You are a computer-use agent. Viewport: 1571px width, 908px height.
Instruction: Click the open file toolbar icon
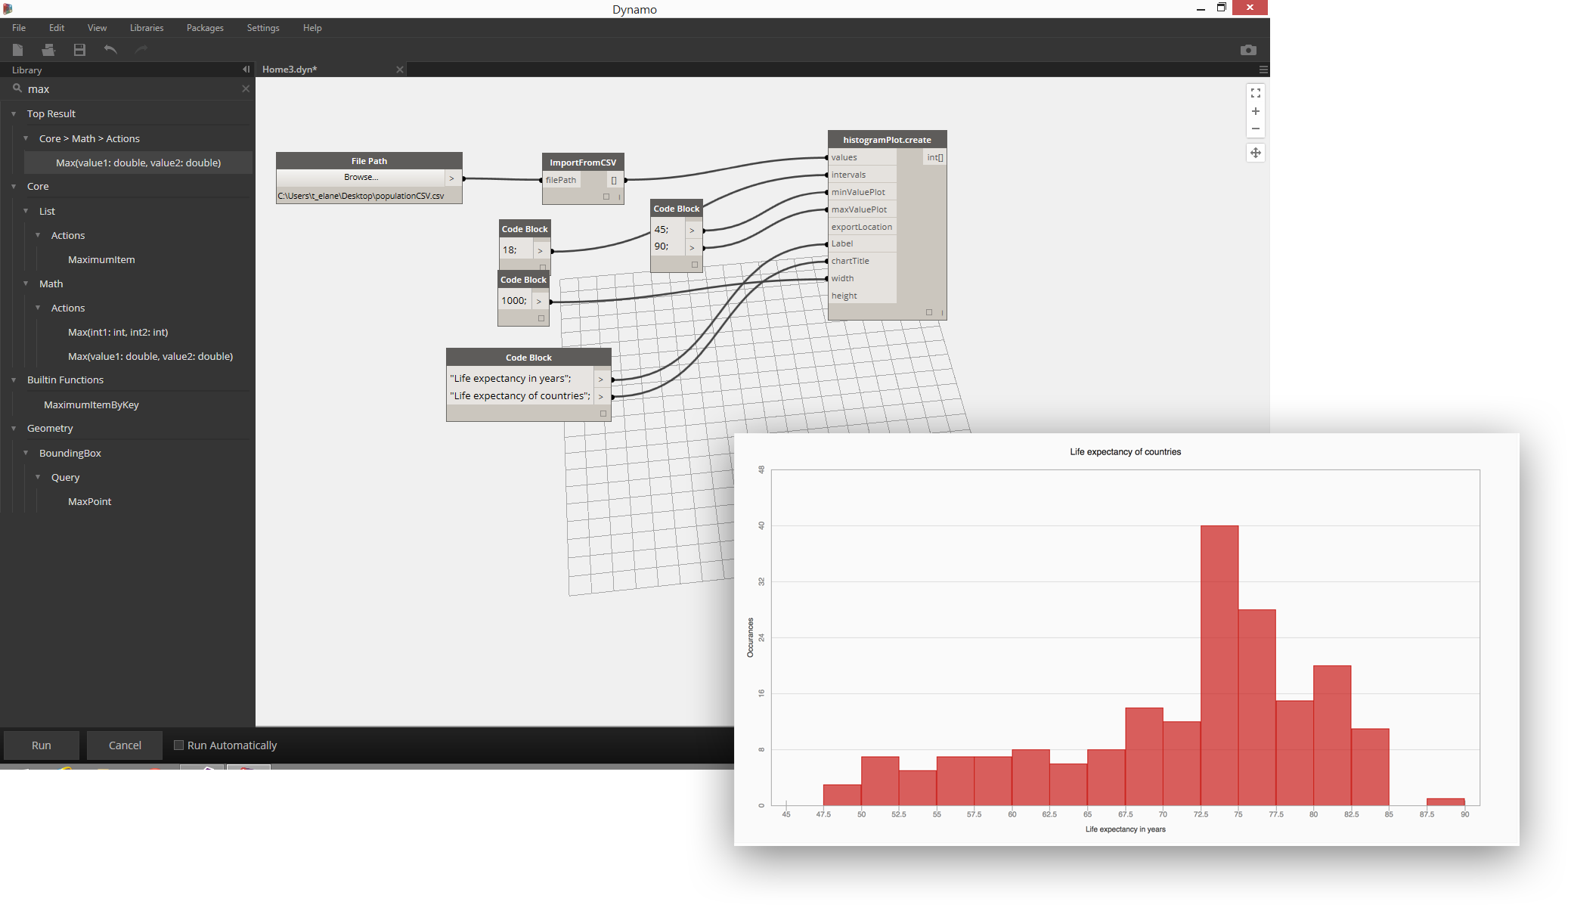coord(48,50)
